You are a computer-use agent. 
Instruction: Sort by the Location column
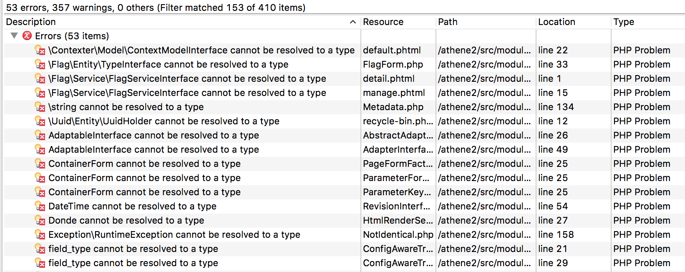(557, 22)
